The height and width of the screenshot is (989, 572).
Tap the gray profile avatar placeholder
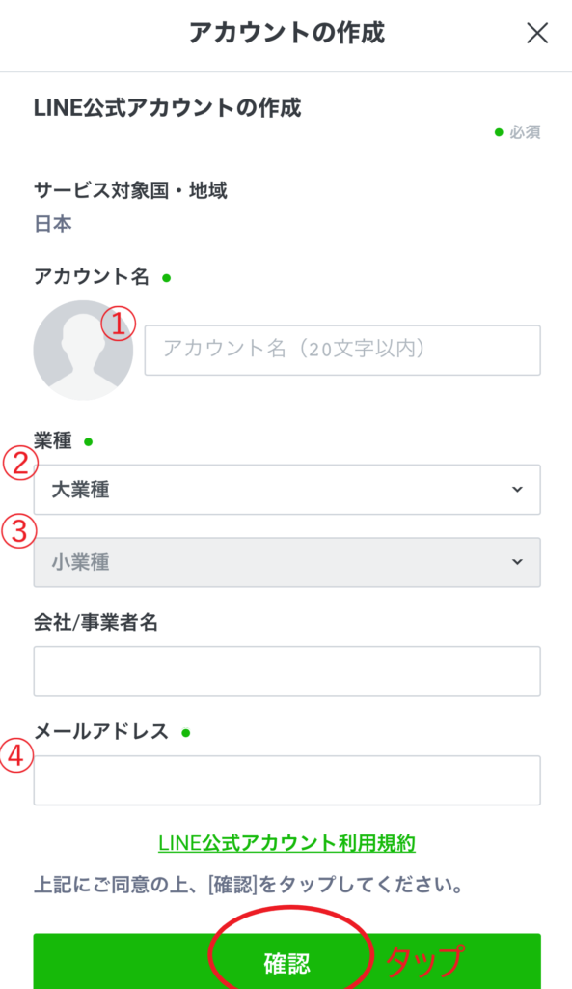coord(83,350)
